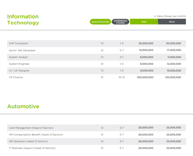
Task: Click System Analyst minimum salary 8,000,000
Action: [147, 57]
